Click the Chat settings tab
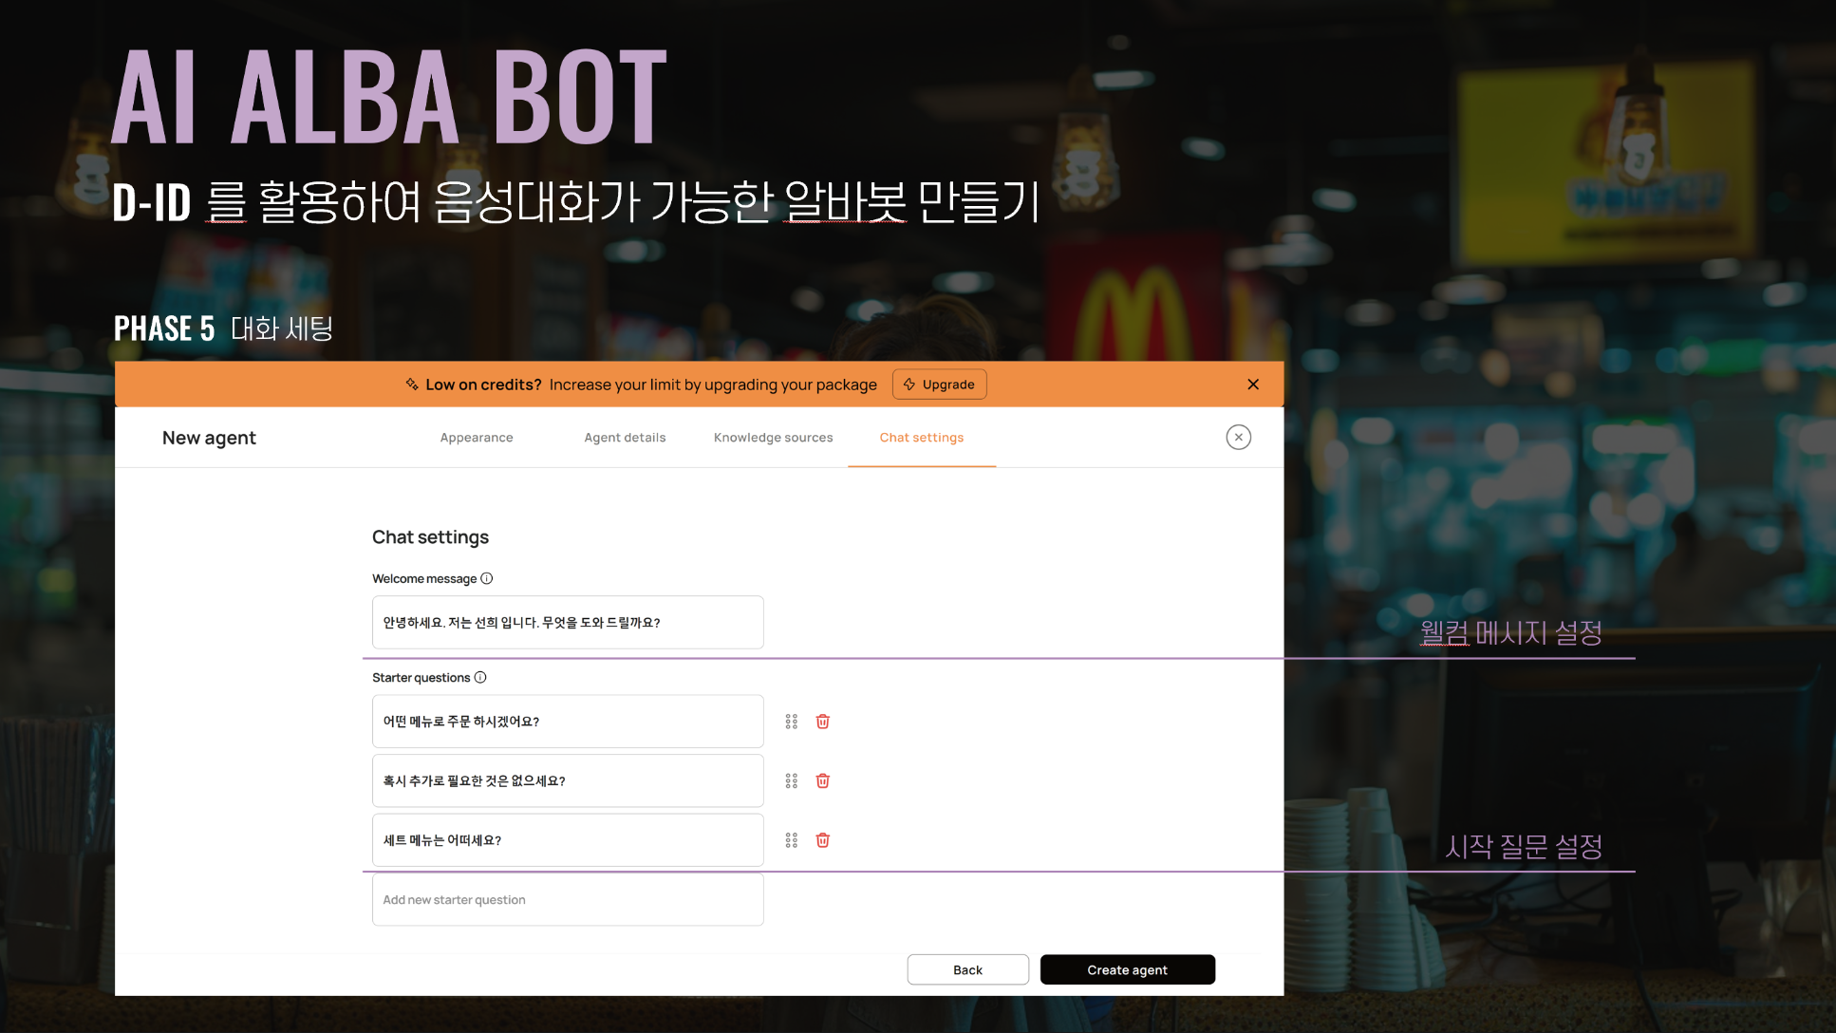The height and width of the screenshot is (1033, 1836). tap(921, 437)
